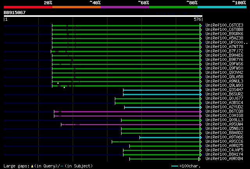Open the UniRef100_UPI000.. hit label

pyautogui.click(x=227, y=43)
